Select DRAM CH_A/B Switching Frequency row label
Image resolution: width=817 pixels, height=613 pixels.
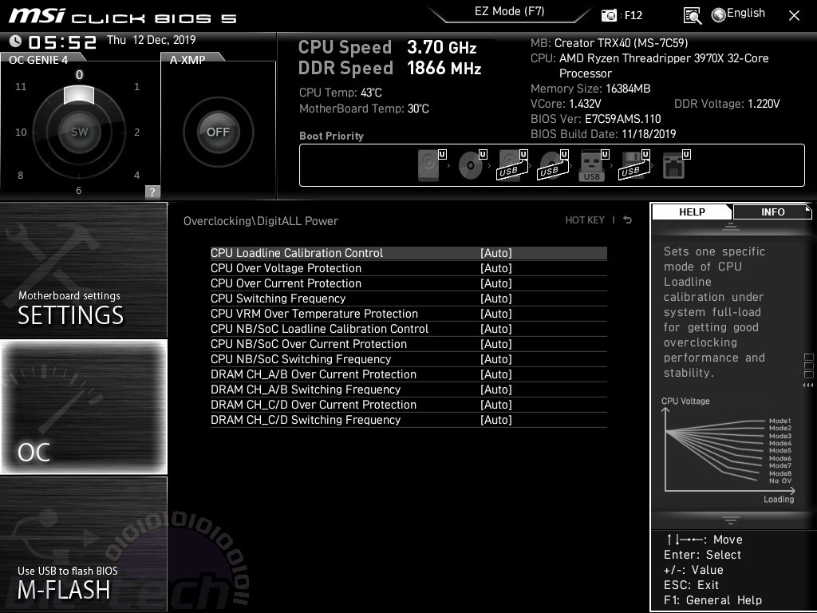pos(306,390)
